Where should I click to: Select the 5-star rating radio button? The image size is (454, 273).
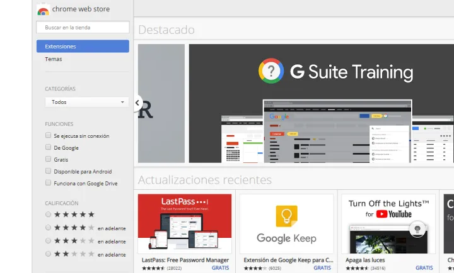[x=48, y=214]
